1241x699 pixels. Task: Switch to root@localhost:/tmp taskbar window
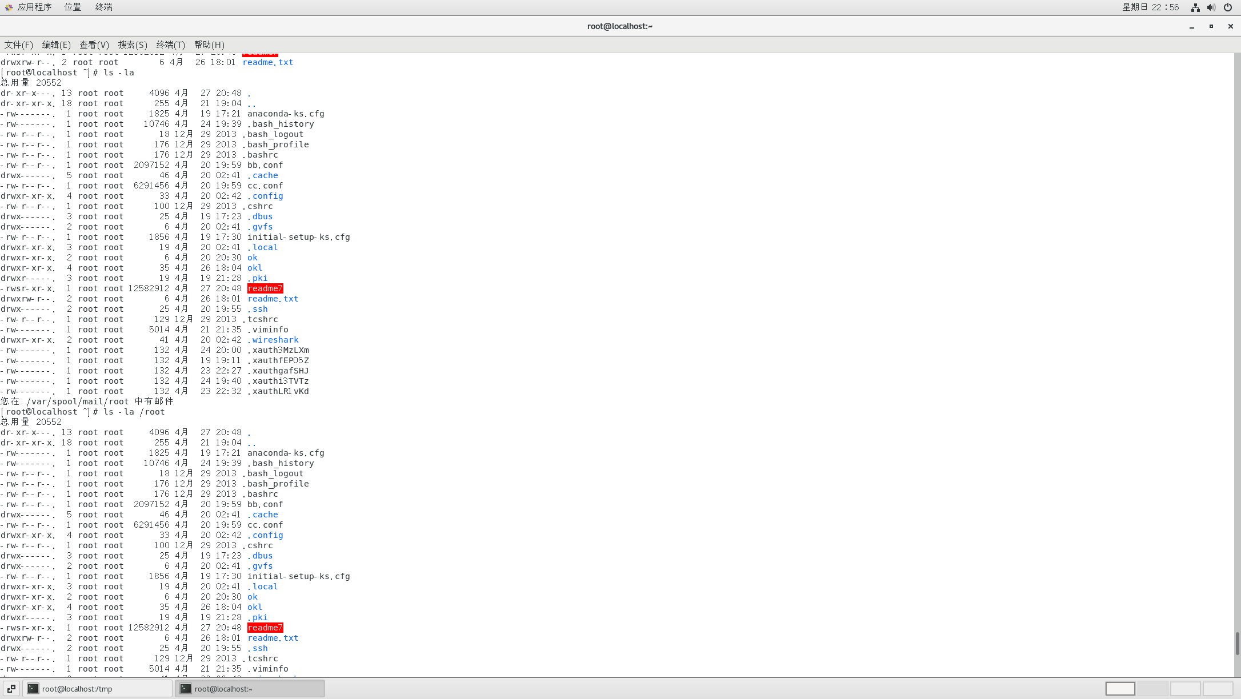[97, 689]
